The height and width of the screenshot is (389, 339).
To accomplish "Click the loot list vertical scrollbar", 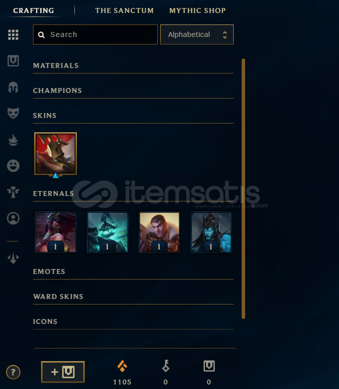I will click(x=243, y=188).
